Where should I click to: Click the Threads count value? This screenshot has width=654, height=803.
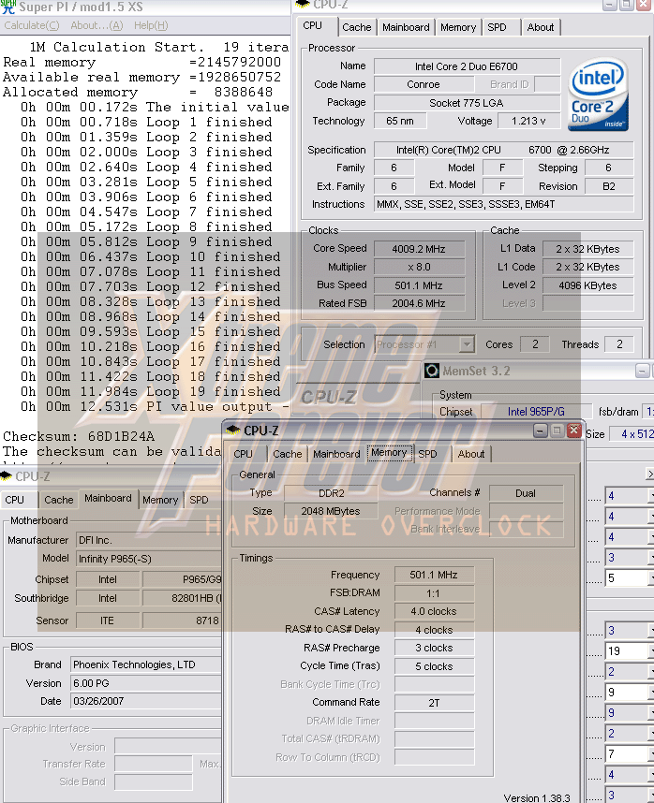(619, 344)
